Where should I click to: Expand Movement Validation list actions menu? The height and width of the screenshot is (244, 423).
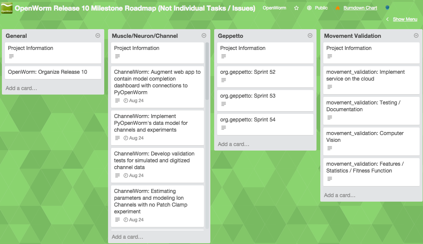tap(416, 36)
